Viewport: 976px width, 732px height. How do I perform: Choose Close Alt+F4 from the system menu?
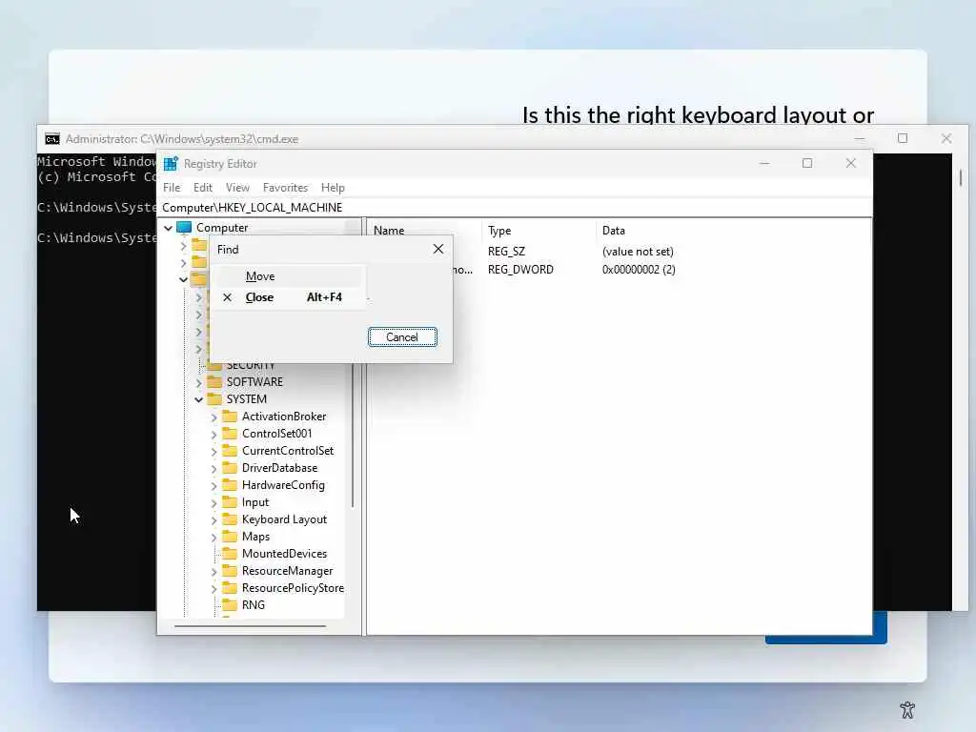[x=288, y=297]
